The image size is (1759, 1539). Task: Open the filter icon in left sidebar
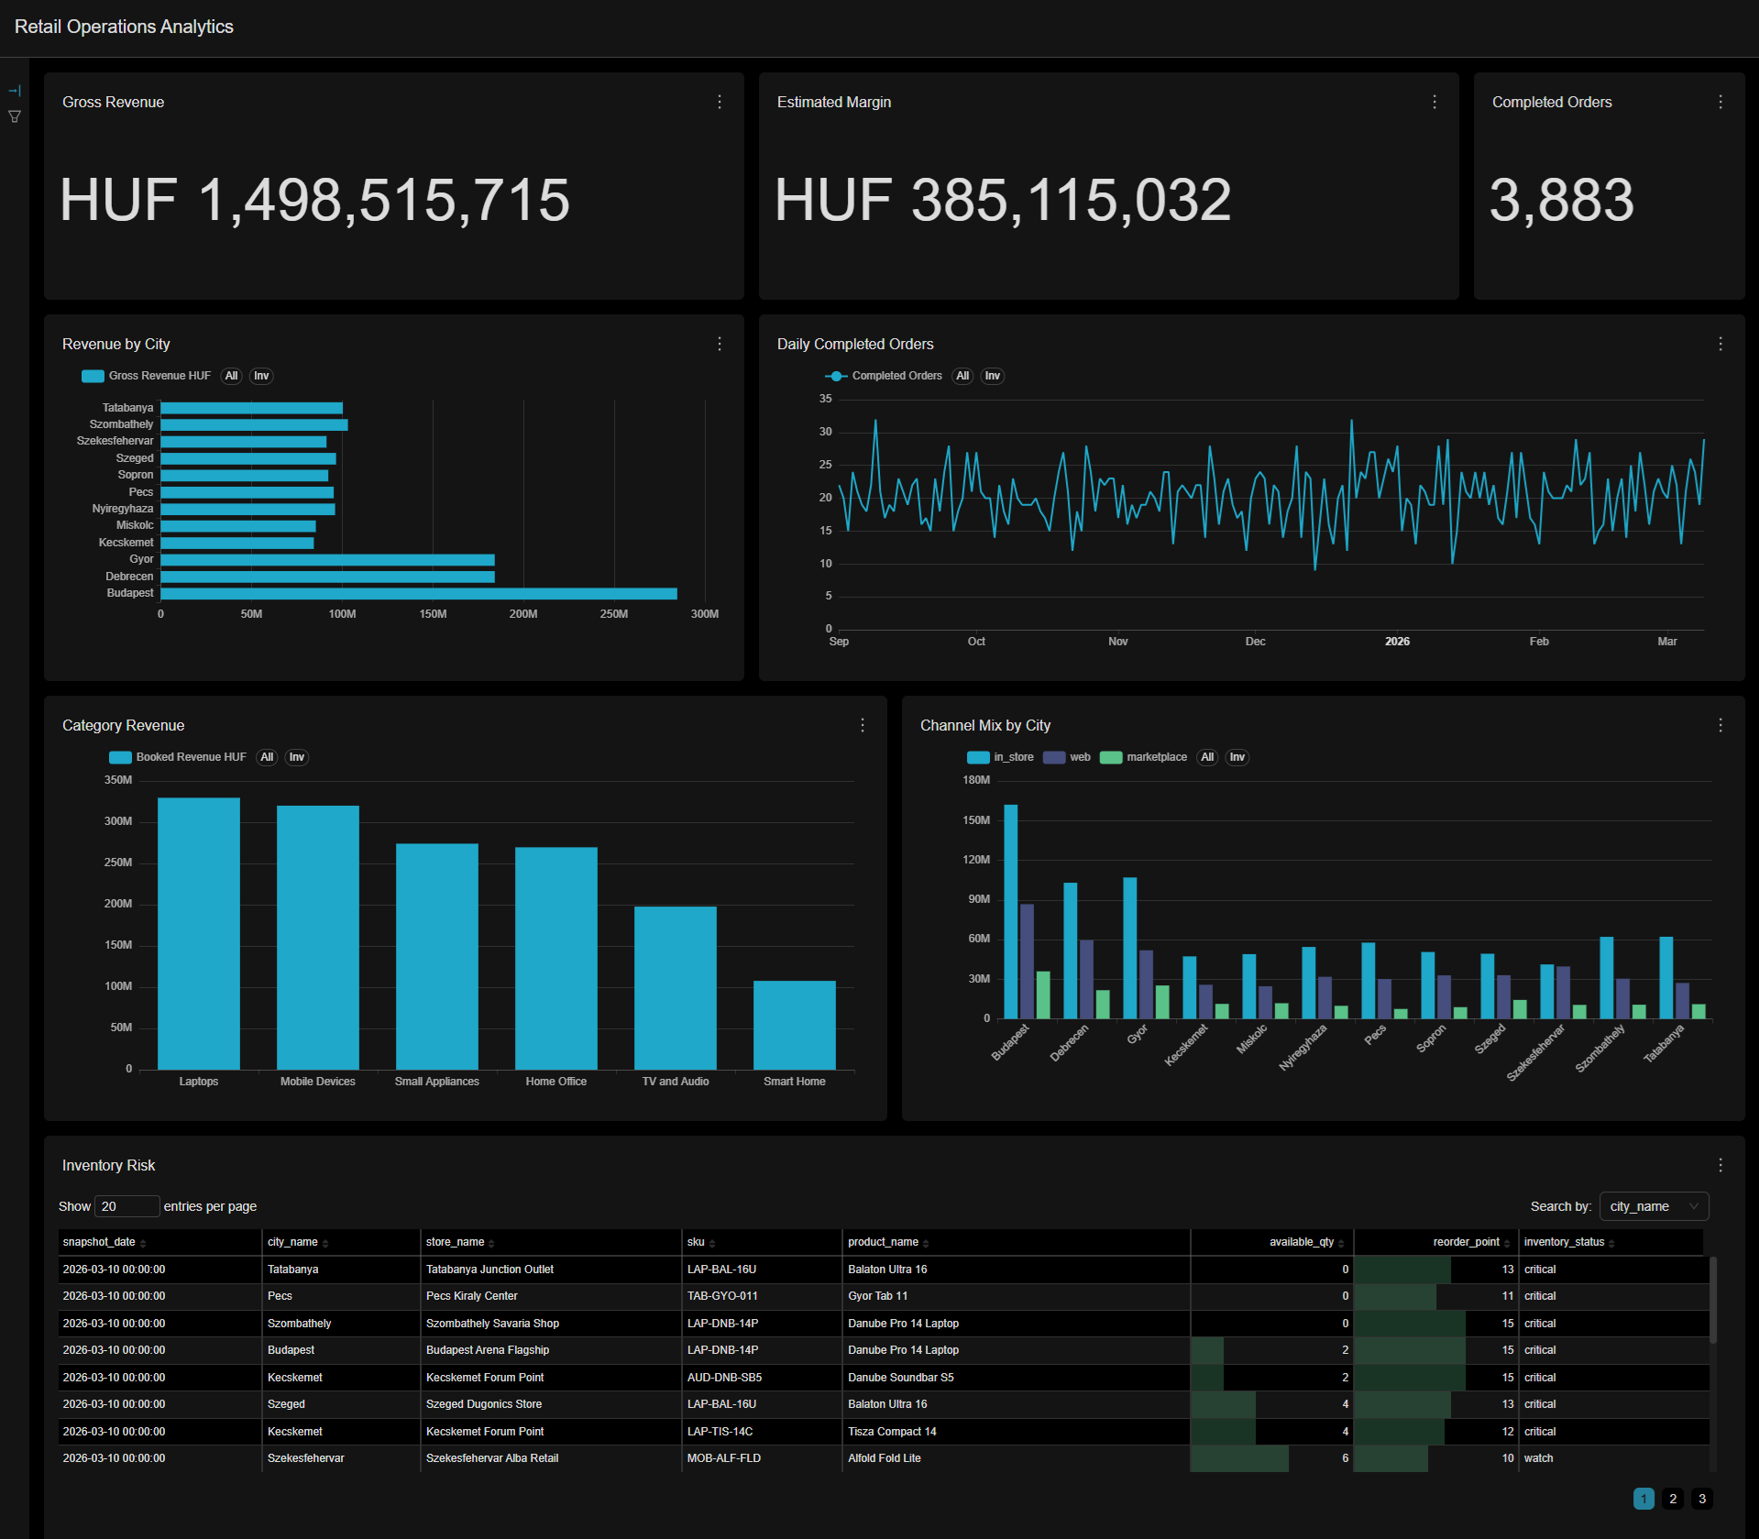pos(15,116)
